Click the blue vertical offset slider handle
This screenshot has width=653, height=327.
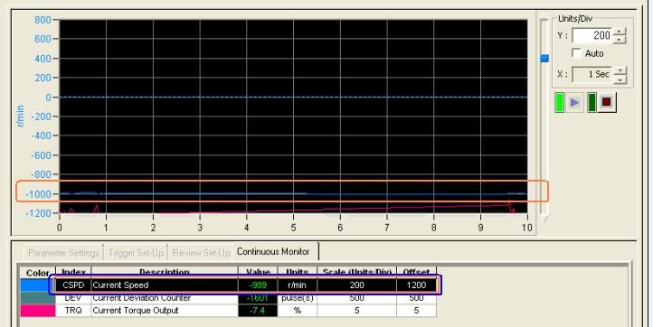coord(544,58)
